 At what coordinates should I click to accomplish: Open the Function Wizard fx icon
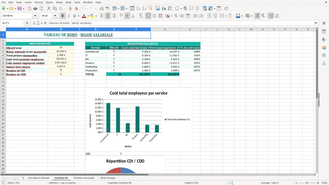(34, 23)
